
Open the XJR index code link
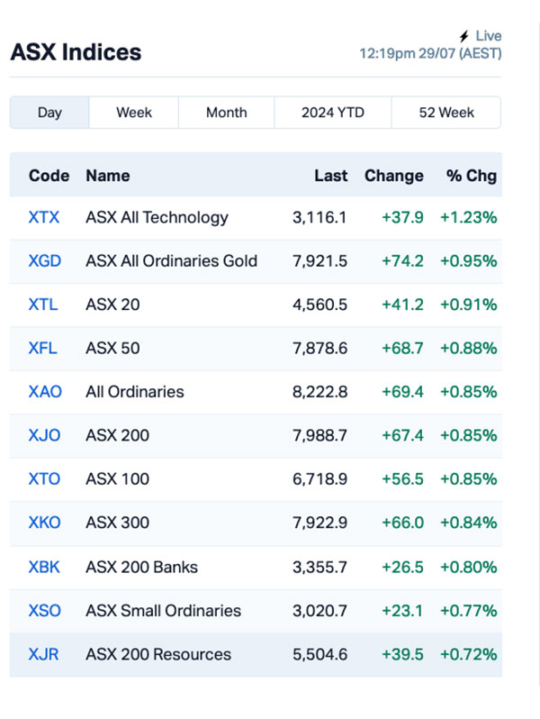[43, 654]
